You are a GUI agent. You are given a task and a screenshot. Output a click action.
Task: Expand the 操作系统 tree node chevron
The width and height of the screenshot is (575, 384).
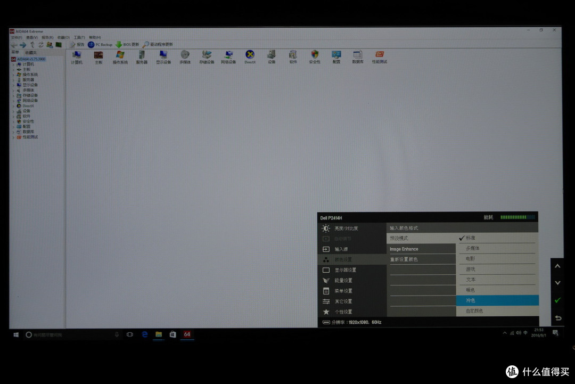click(x=13, y=75)
